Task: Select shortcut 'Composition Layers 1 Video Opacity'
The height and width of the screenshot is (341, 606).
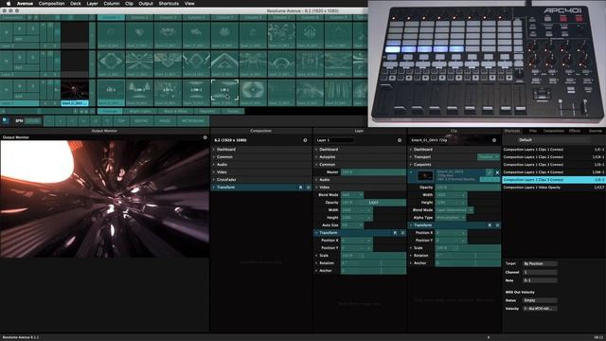Action: point(553,188)
